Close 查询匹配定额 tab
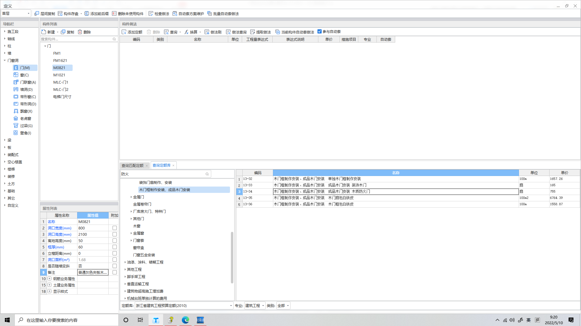The height and width of the screenshot is (326, 581). [147, 166]
